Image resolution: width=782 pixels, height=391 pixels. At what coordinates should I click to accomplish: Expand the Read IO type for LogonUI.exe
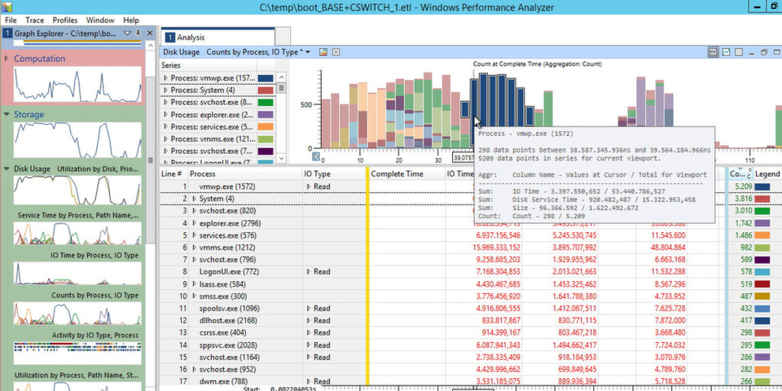(309, 272)
